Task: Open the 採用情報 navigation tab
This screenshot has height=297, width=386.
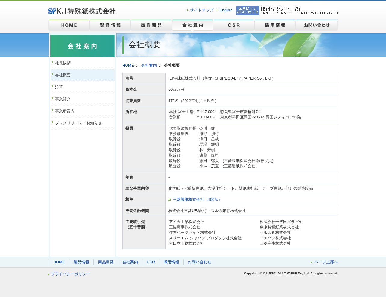Action: tap(275, 25)
